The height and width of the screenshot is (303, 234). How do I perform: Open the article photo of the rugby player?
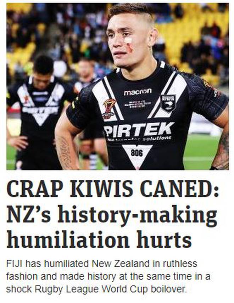pyautogui.click(x=117, y=86)
